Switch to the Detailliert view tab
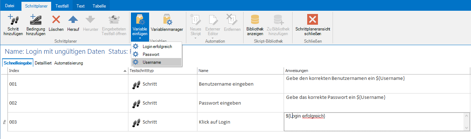Viewport: 471px width, 139px height. (43, 63)
